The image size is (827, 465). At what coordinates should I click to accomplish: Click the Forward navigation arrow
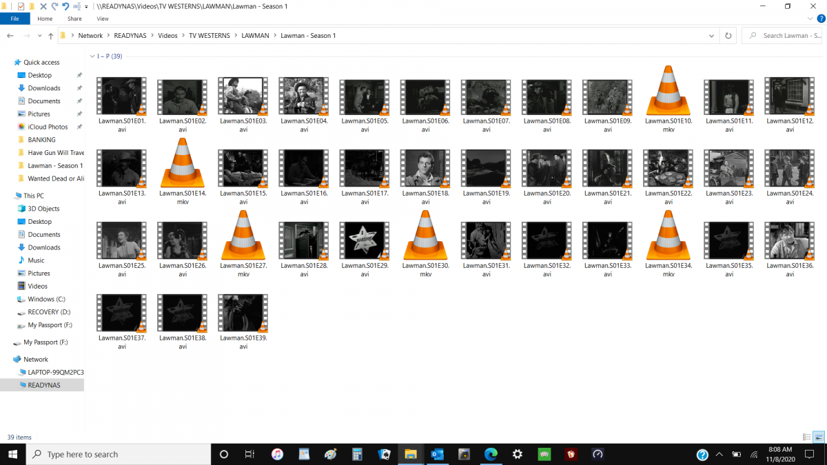[x=27, y=36]
